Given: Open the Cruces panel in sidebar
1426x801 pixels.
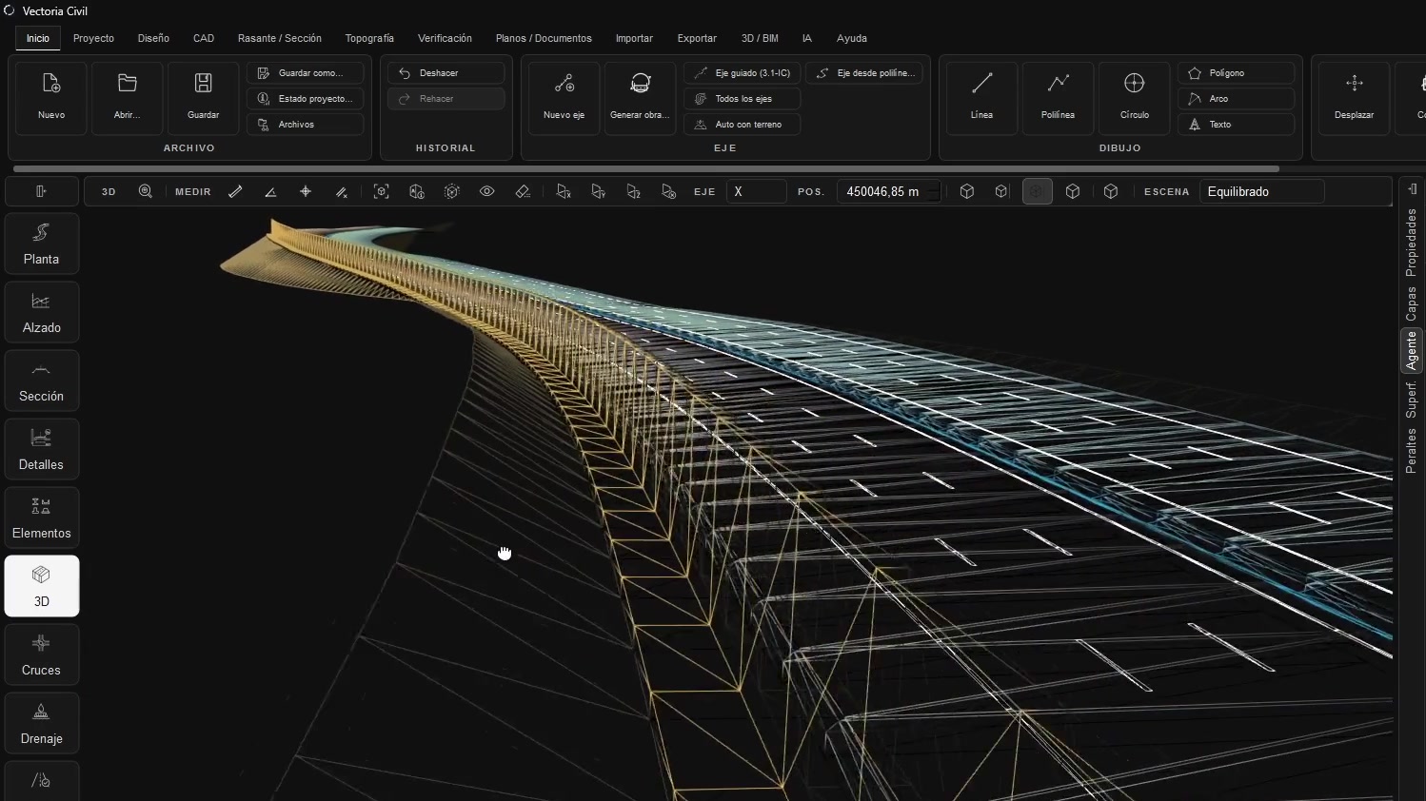Looking at the screenshot, I should 42,654.
